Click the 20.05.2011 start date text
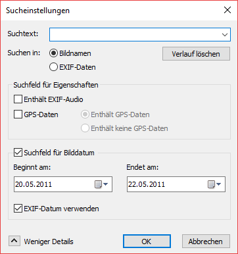 click(x=34, y=184)
